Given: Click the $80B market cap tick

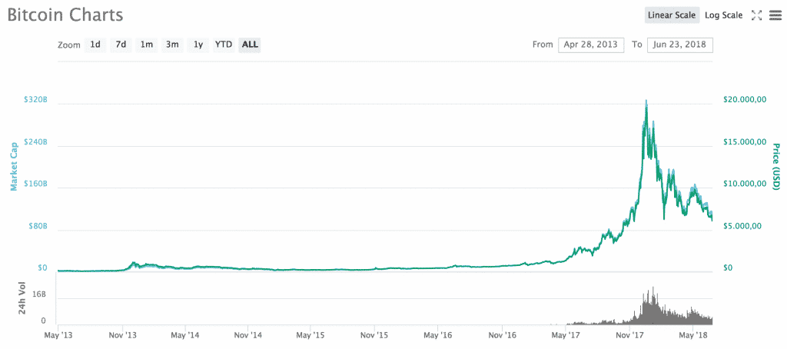Looking at the screenshot, I should pyautogui.click(x=37, y=226).
